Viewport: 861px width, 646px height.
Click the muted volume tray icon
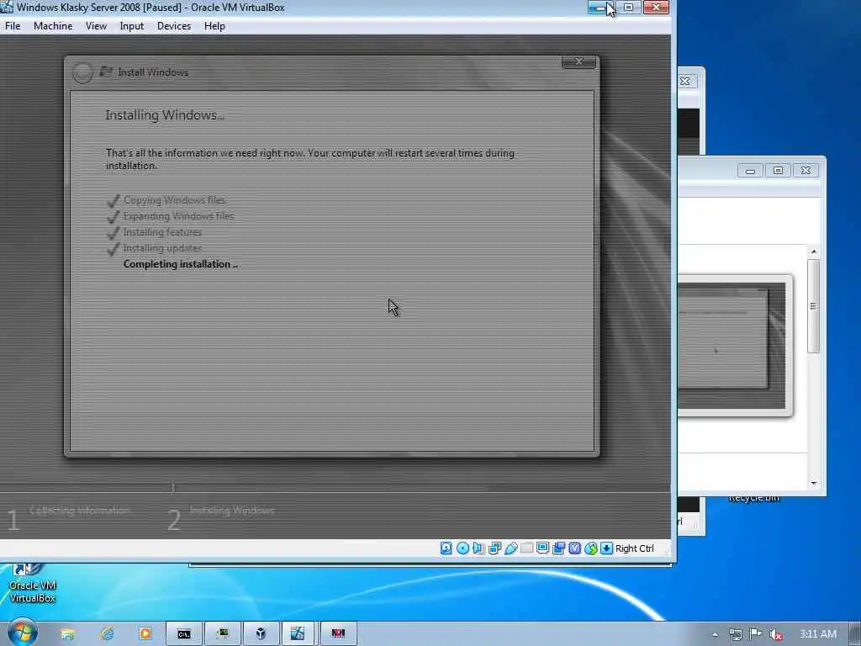[x=775, y=634]
